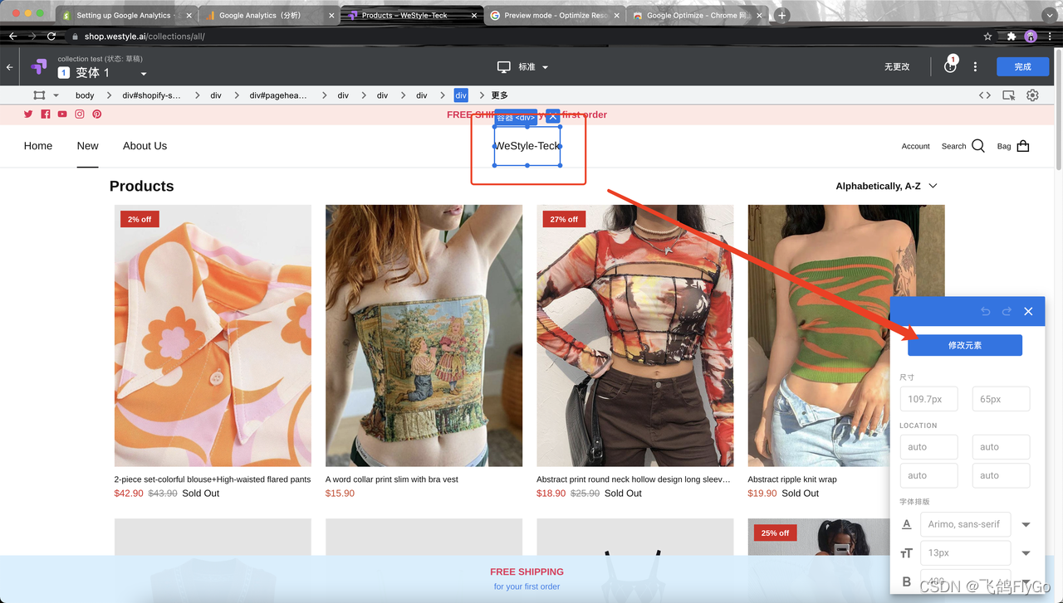This screenshot has width=1063, height=603.
Task: Click the A word collar print product title
Action: tap(392, 479)
